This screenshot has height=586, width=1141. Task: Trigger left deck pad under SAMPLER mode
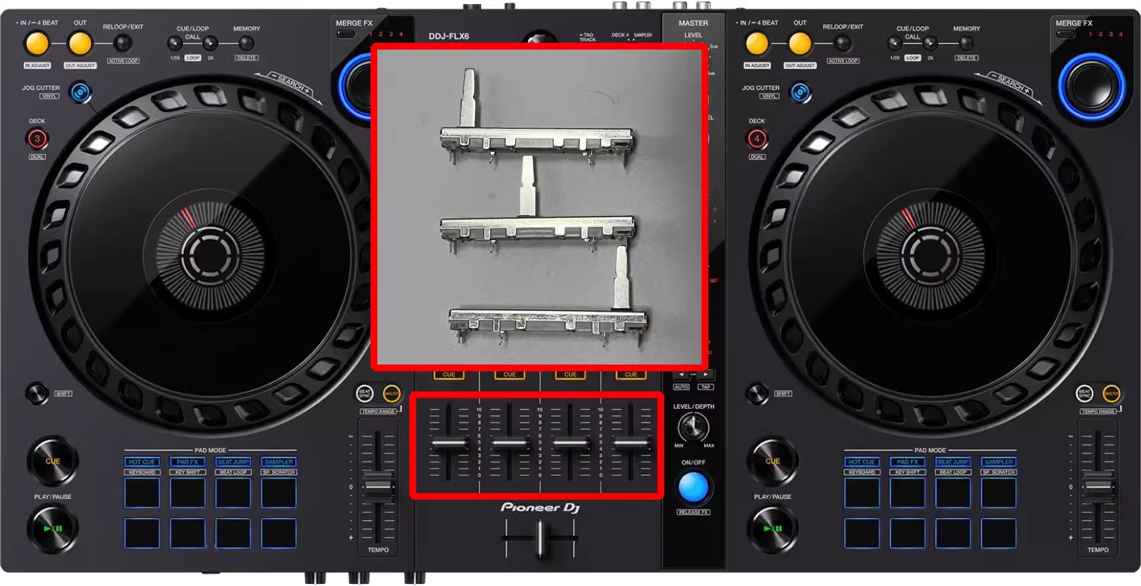coord(279,493)
